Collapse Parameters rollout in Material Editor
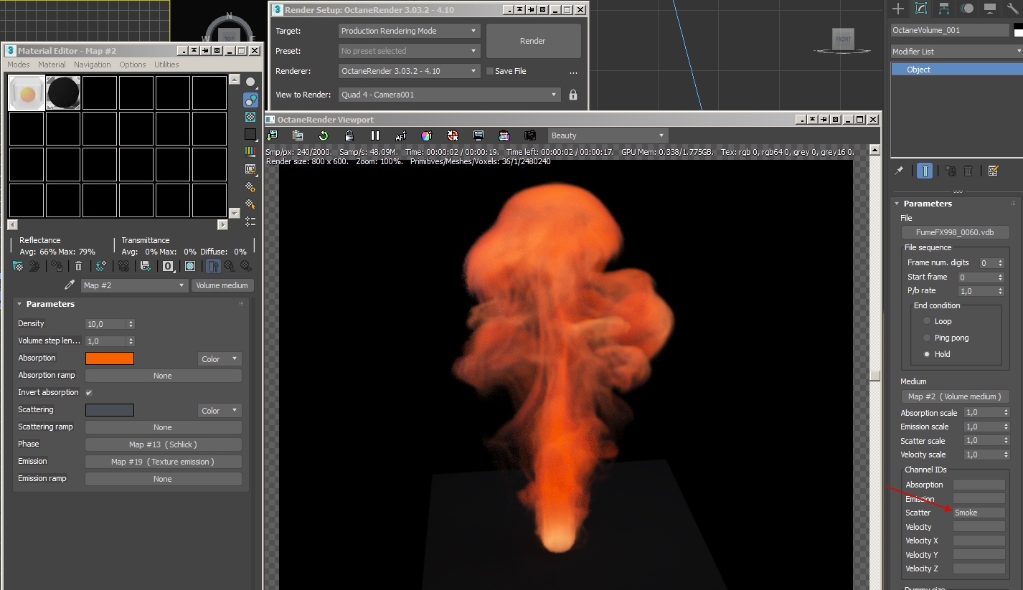 [x=50, y=304]
